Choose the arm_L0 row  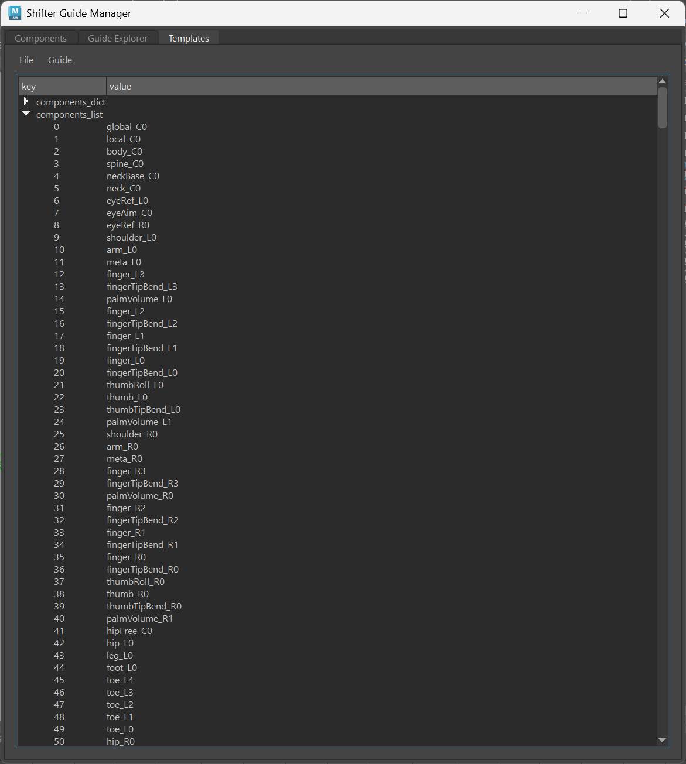337,249
